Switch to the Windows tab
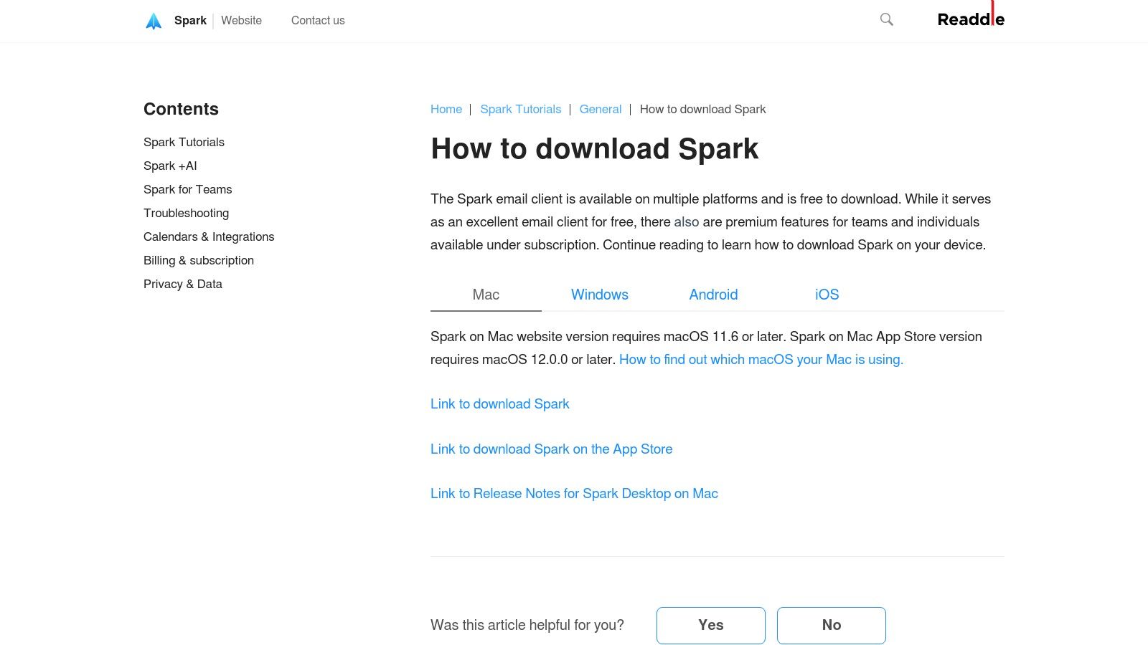 point(599,295)
